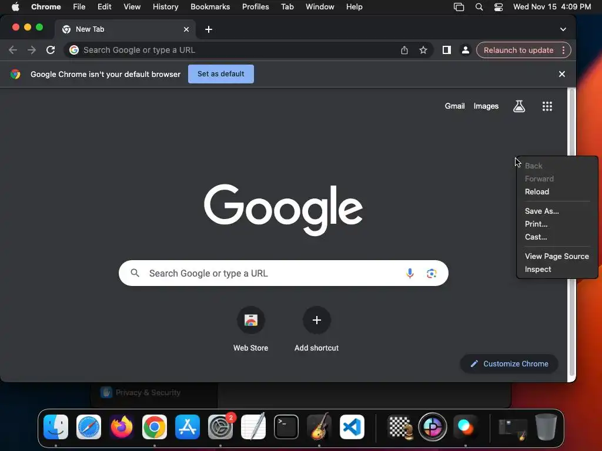
Task: Open App Store from the dock
Action: point(188,427)
